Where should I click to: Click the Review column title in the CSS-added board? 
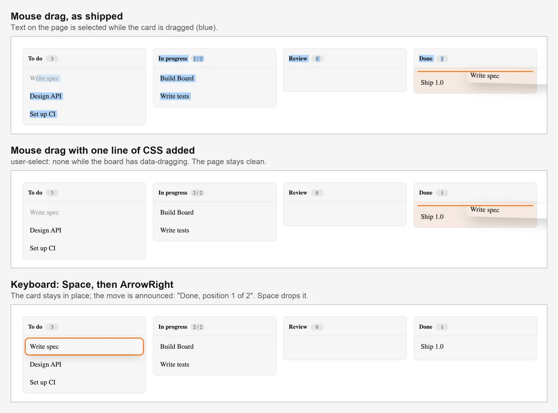(298, 193)
